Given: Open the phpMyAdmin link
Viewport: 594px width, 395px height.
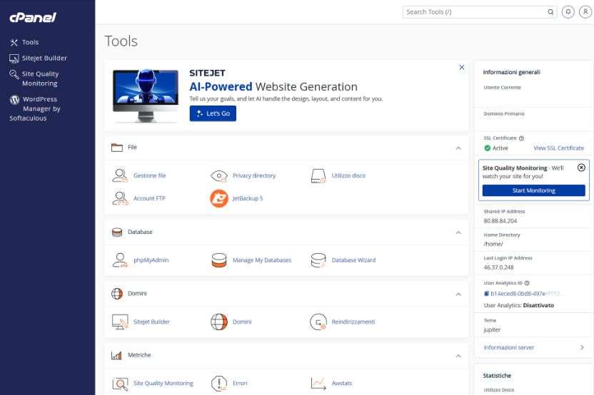Looking at the screenshot, I should (151, 260).
